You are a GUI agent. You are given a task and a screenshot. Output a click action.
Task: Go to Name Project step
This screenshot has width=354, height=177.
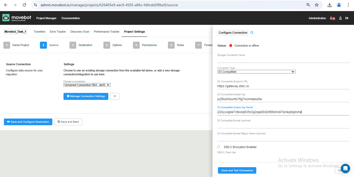(21, 45)
